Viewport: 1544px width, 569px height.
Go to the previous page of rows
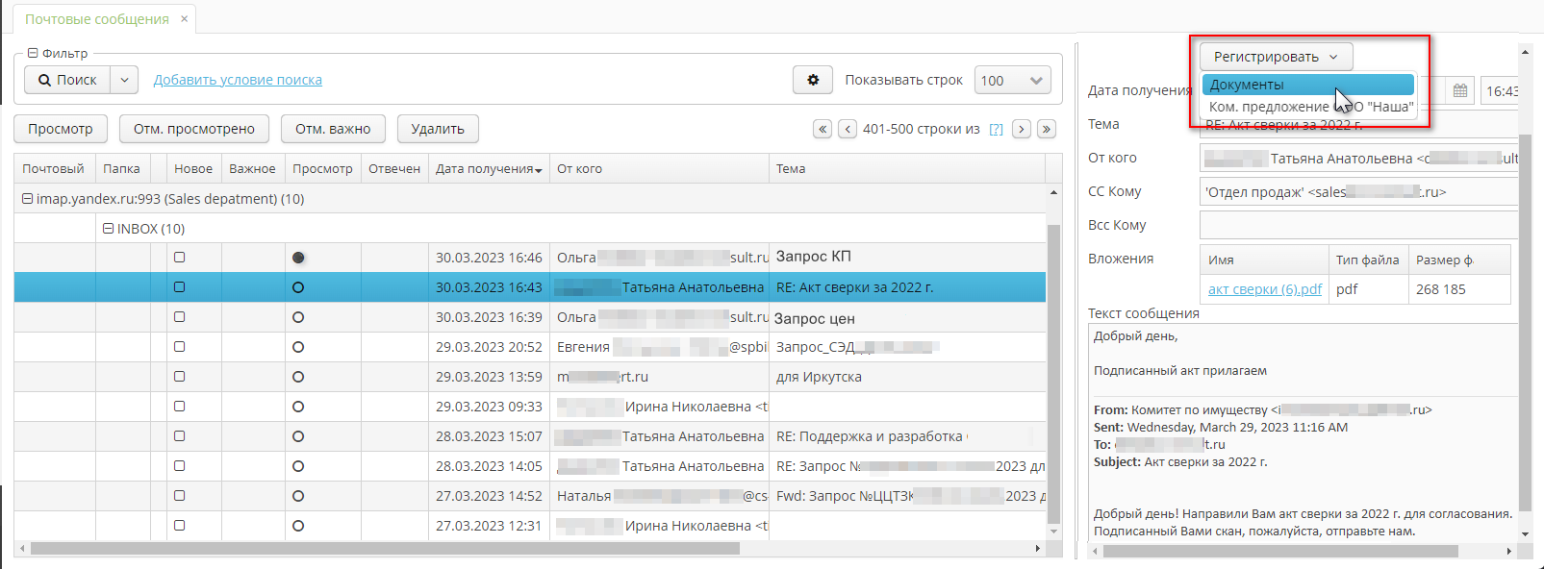pos(848,129)
